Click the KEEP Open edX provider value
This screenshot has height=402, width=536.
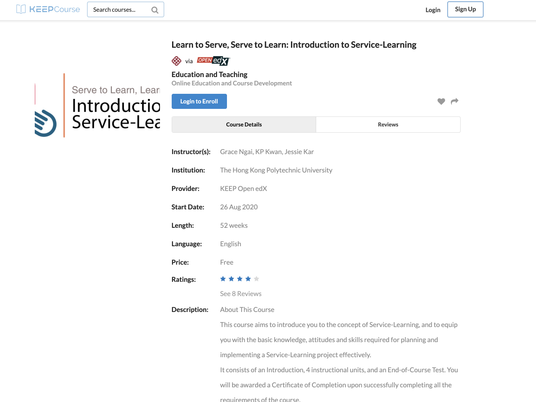pos(244,188)
